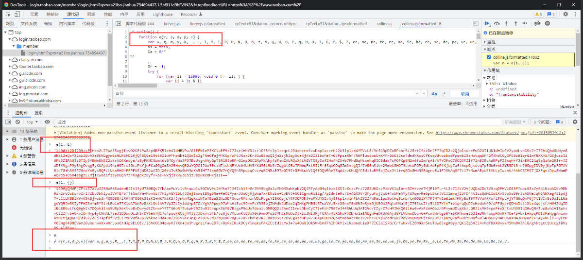
Task: Expand fourier.taobao.com tree node
Action: 10,67
